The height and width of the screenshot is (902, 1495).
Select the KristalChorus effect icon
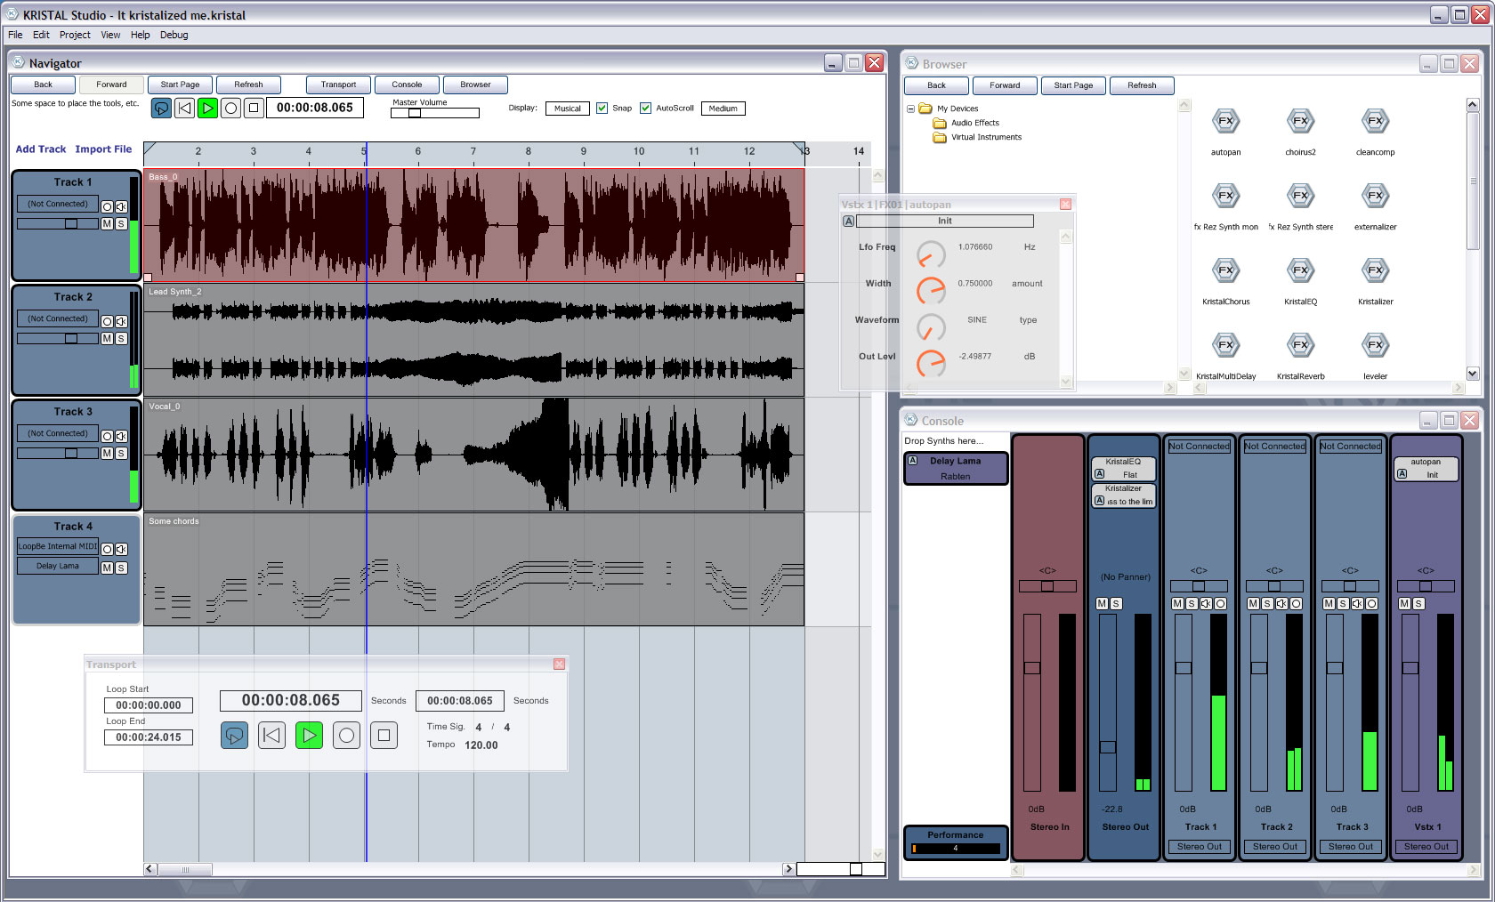point(1225,271)
